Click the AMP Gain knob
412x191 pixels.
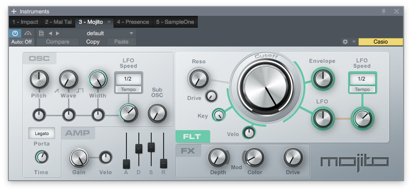pos(79,158)
